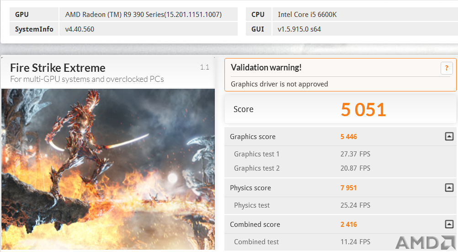
Task: Click the Physics score label
Action: [250, 188]
